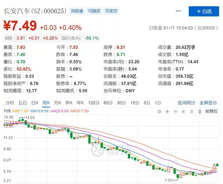Click the current price ¥7.49
223x184 pixels.
click(x=20, y=26)
